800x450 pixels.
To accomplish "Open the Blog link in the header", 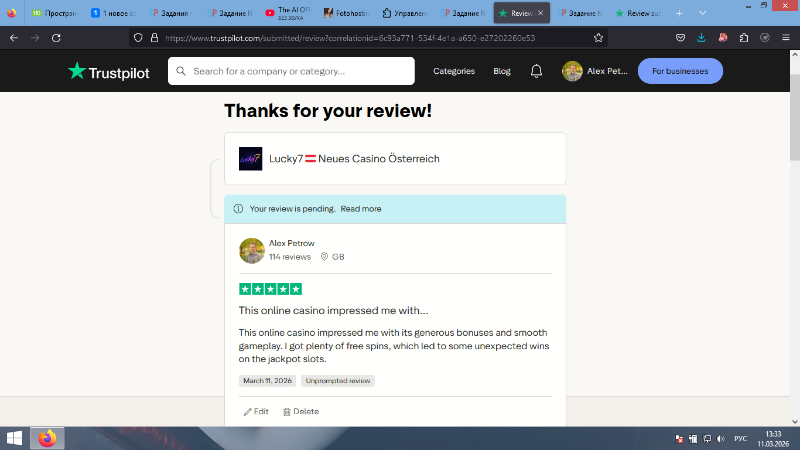I will click(502, 71).
